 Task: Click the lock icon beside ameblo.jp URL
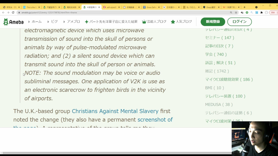(19, 12)
